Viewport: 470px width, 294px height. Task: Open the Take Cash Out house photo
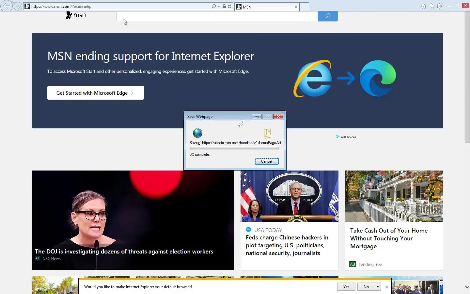394,196
